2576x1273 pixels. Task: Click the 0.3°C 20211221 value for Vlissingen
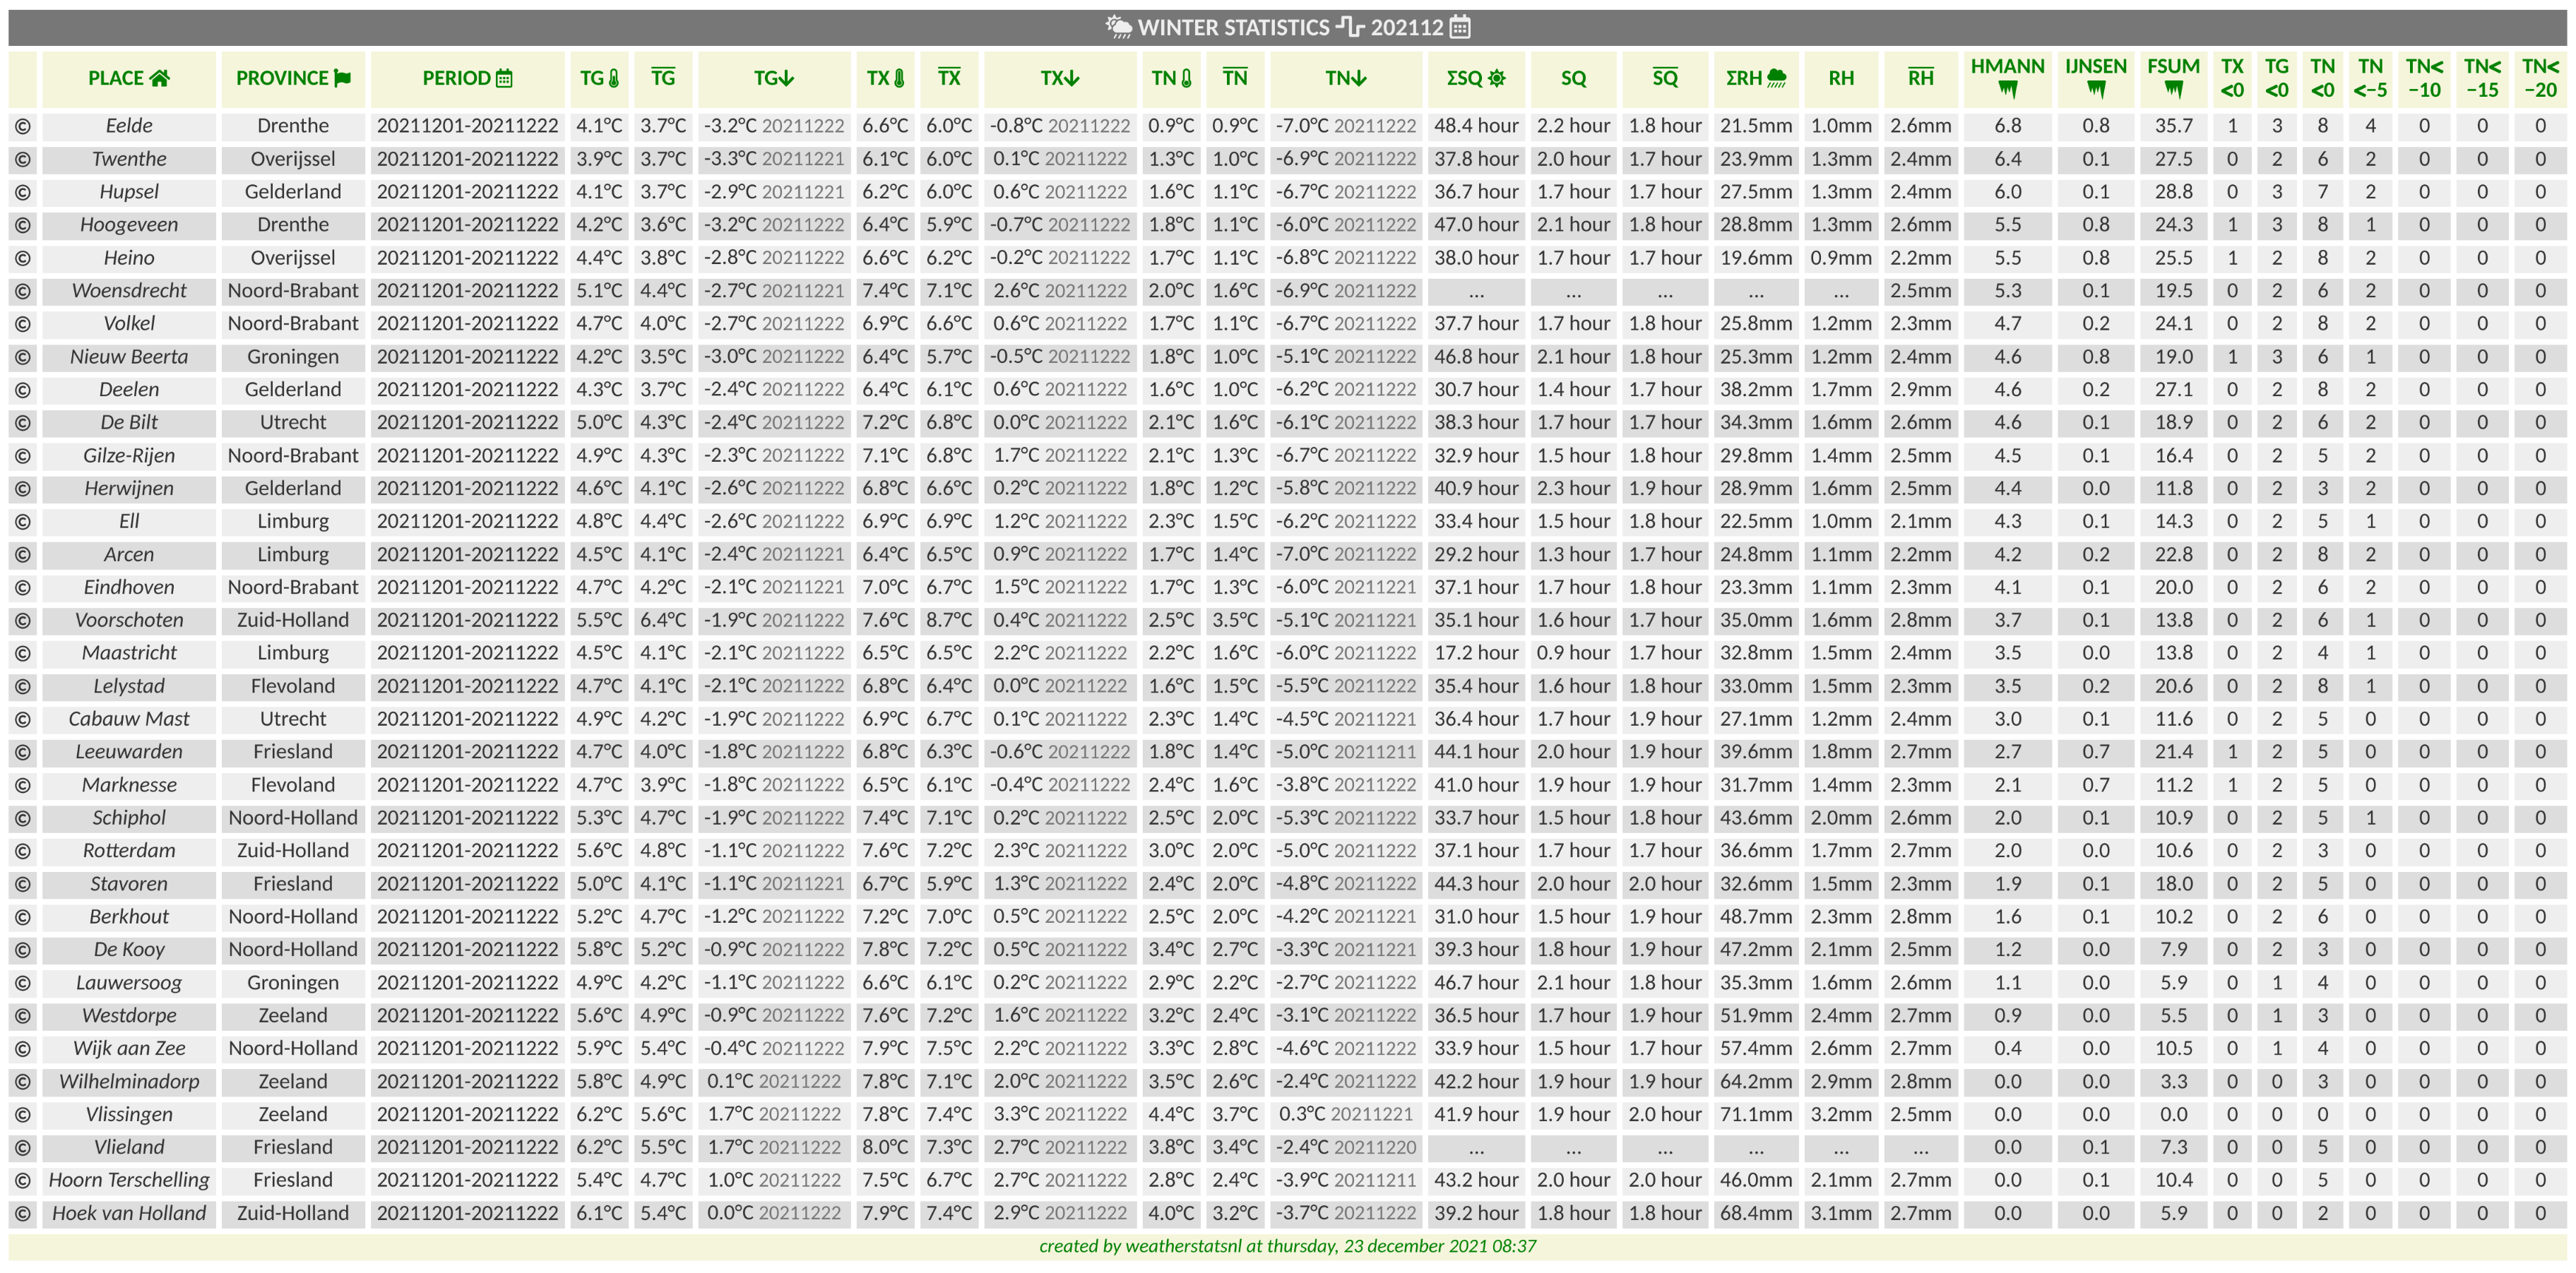tap(1345, 1114)
